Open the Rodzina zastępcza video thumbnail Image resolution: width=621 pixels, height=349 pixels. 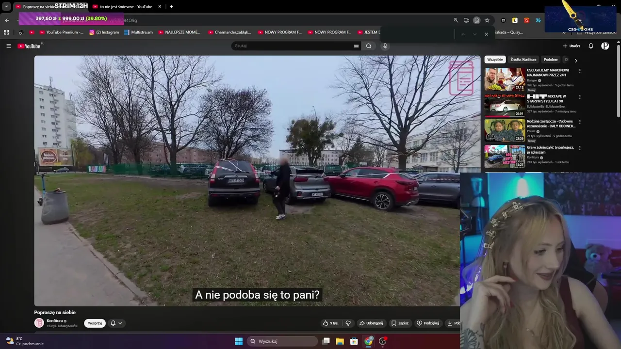coord(505,130)
